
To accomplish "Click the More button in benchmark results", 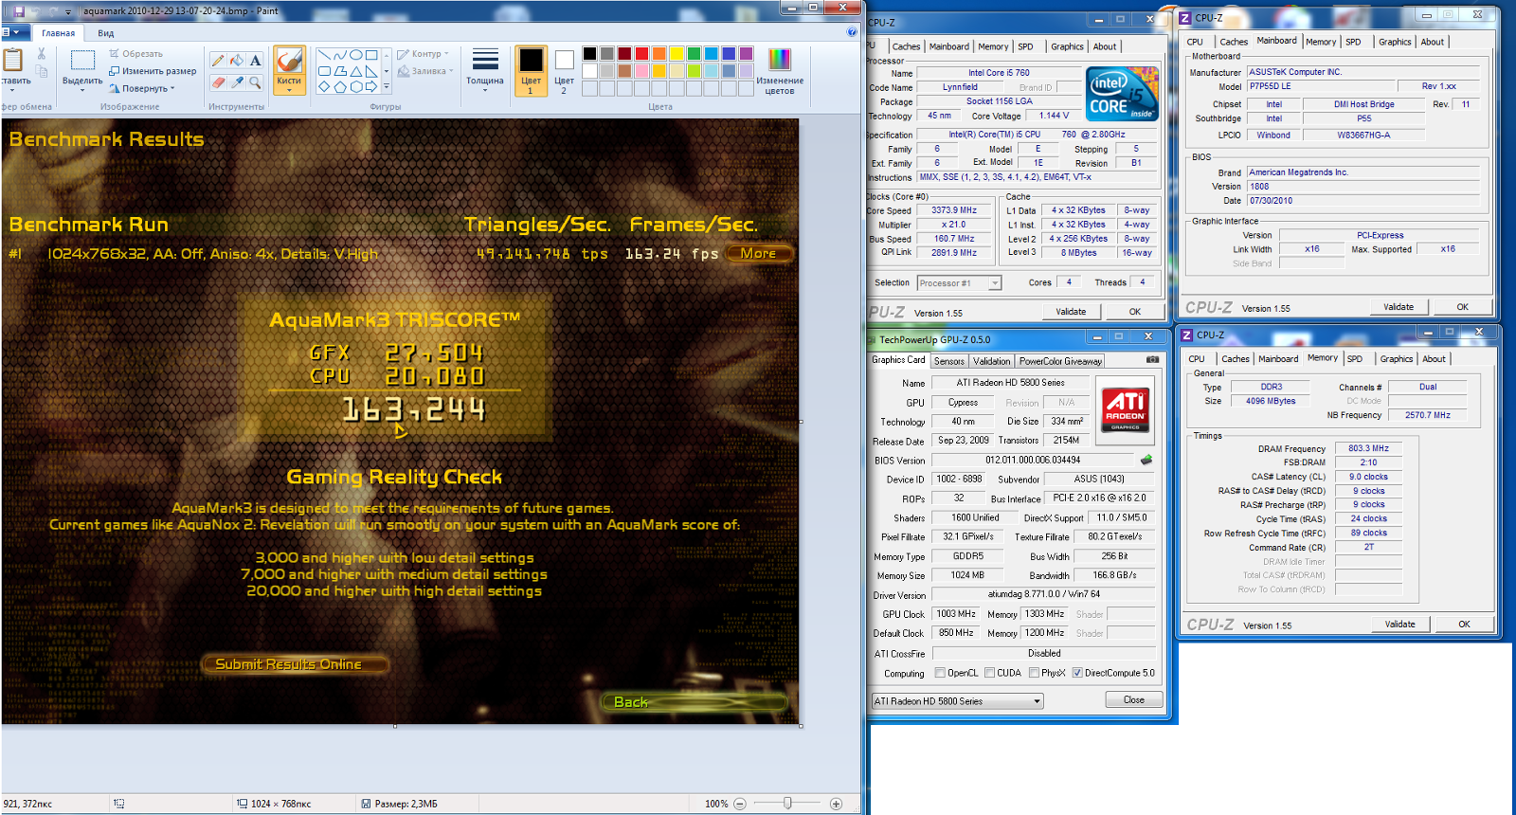I will [x=758, y=254].
